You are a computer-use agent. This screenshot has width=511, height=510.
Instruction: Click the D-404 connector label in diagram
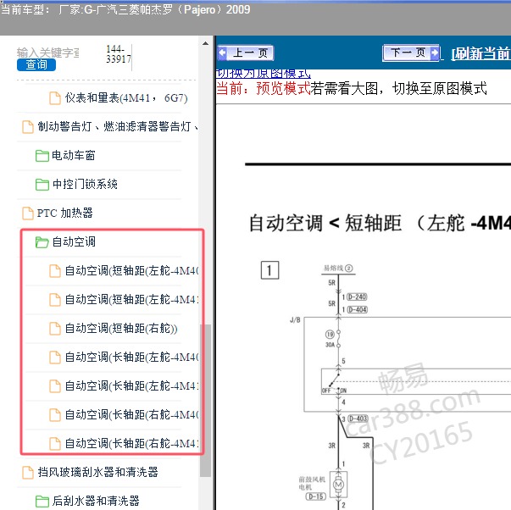click(x=357, y=309)
